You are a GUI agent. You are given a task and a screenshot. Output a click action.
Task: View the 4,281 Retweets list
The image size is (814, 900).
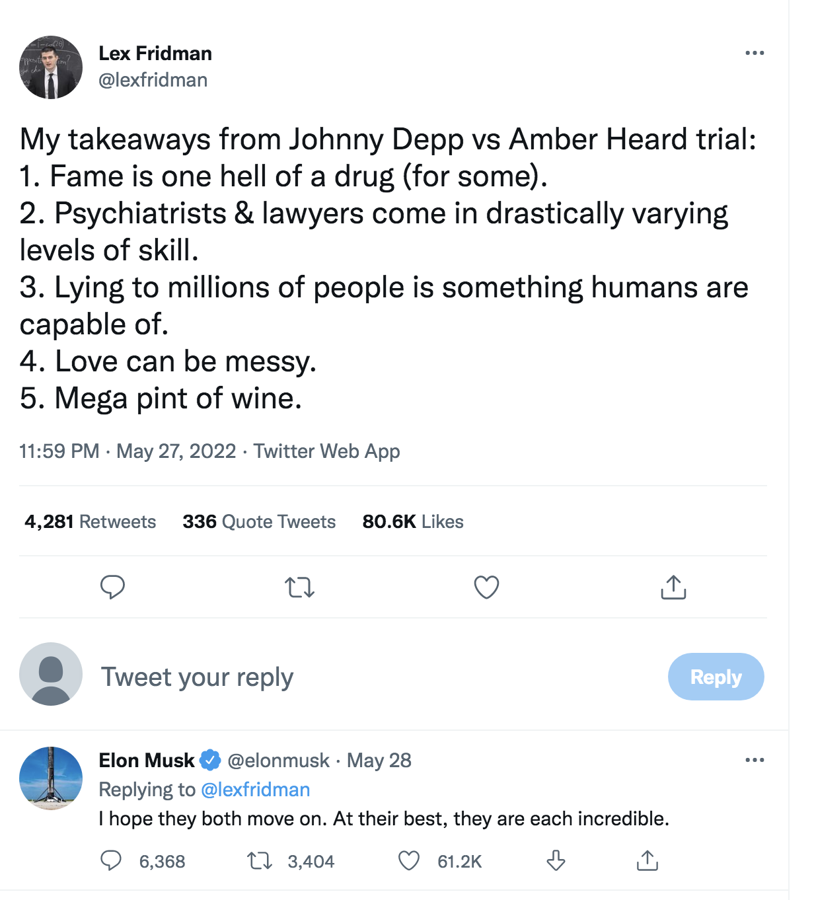[91, 522]
